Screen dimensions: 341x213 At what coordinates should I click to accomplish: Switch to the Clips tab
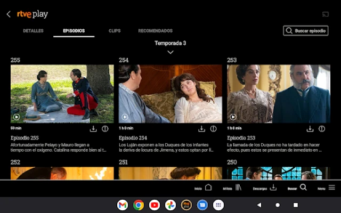click(115, 31)
